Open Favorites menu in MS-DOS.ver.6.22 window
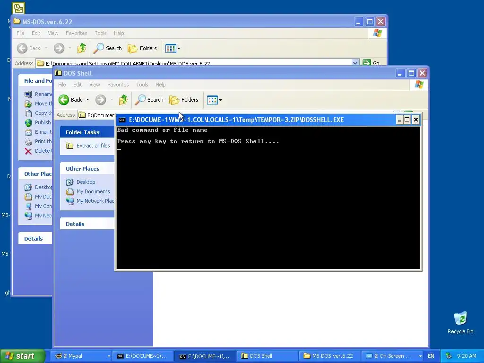 [x=76, y=33]
